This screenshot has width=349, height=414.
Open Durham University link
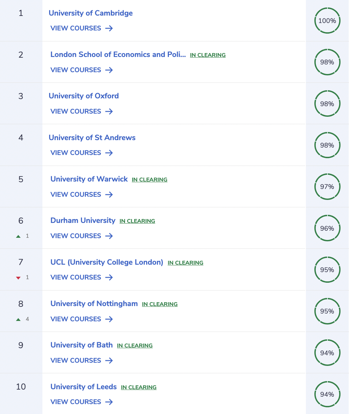[x=83, y=221]
